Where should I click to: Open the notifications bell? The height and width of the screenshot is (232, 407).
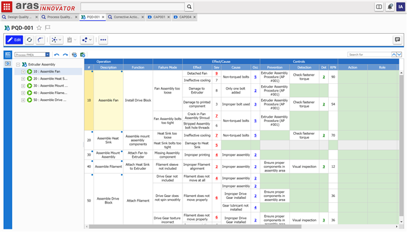point(390,7)
